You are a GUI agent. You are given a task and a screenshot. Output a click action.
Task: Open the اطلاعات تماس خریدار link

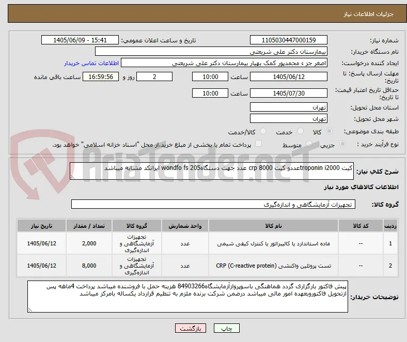coord(91,63)
